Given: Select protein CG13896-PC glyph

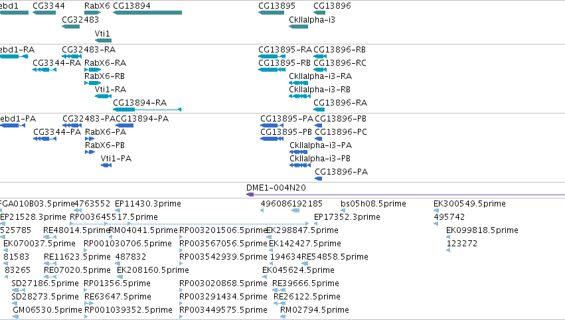Looking at the screenshot, I should coord(319,139).
